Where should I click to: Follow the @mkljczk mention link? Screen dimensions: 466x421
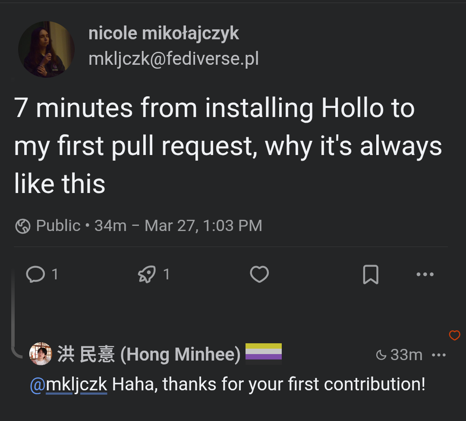pyautogui.click(x=68, y=384)
